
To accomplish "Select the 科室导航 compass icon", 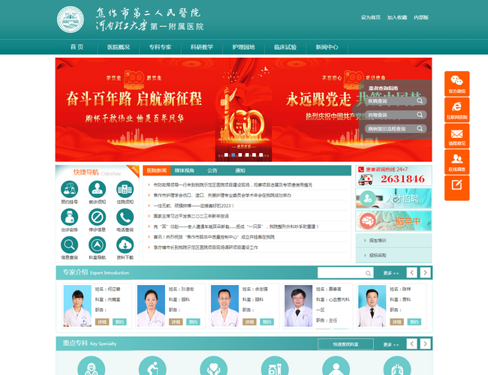I will coord(97,246).
